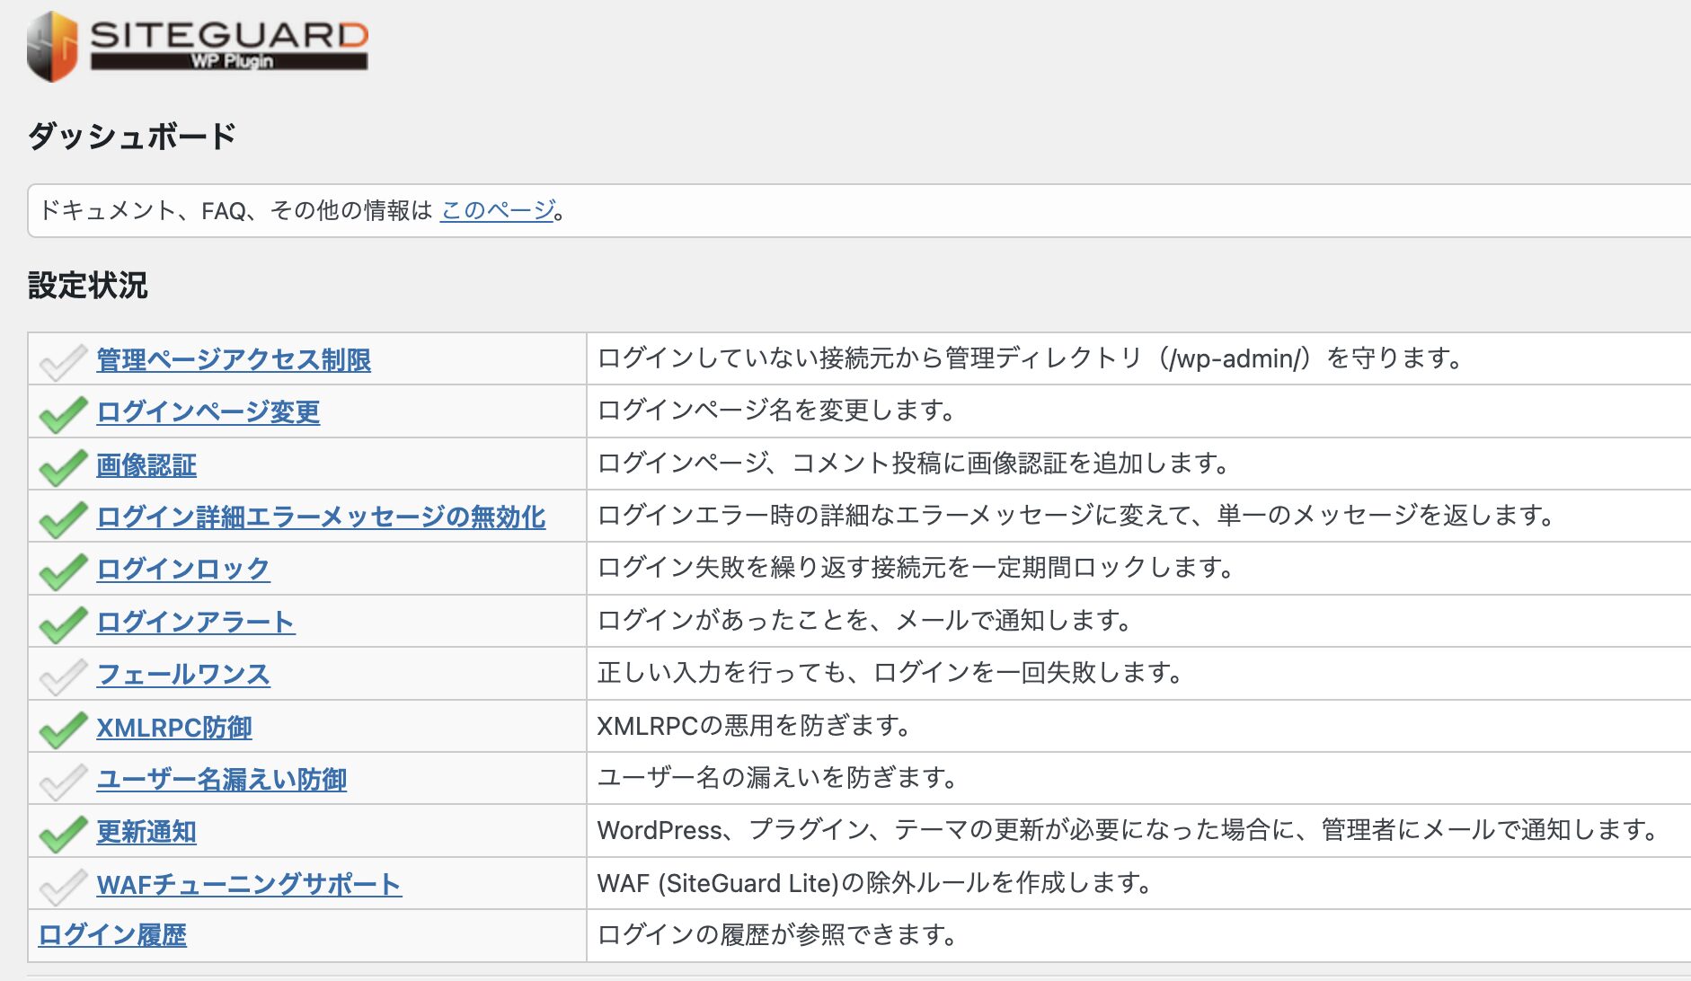Image resolution: width=1691 pixels, height=981 pixels.
Task: Click the gray check icon next to ユーザー名漏えい防御
Action: [x=60, y=778]
